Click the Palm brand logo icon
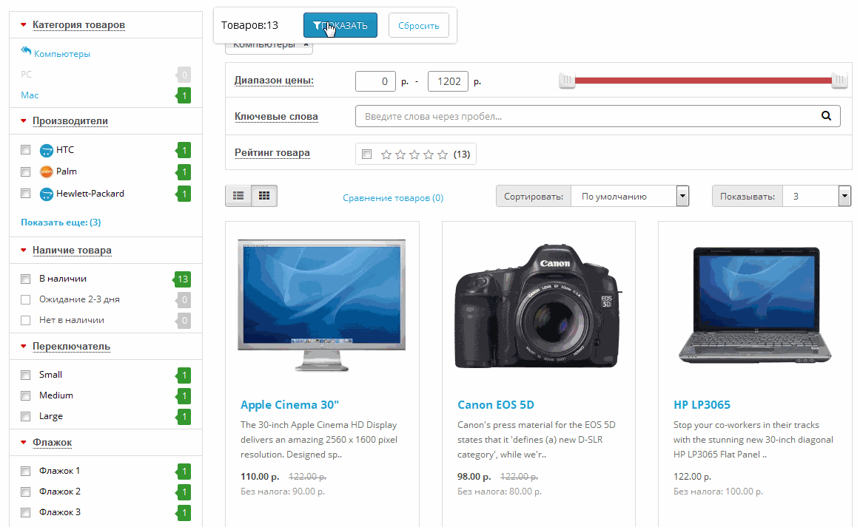Screen dimensions: 860x527 (x=47, y=171)
